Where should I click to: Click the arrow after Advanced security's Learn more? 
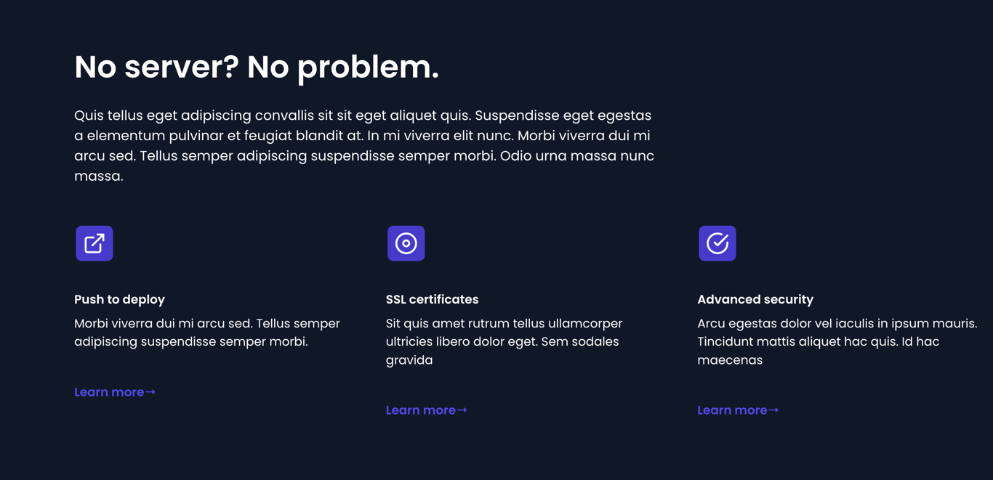[x=773, y=410]
